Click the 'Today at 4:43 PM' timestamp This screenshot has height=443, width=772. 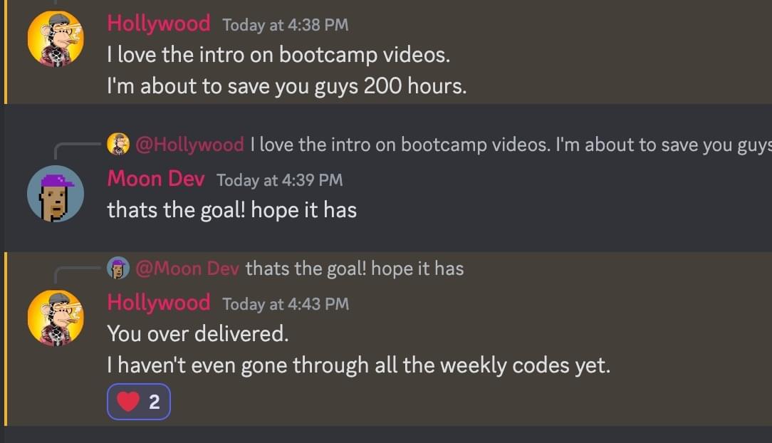click(286, 303)
